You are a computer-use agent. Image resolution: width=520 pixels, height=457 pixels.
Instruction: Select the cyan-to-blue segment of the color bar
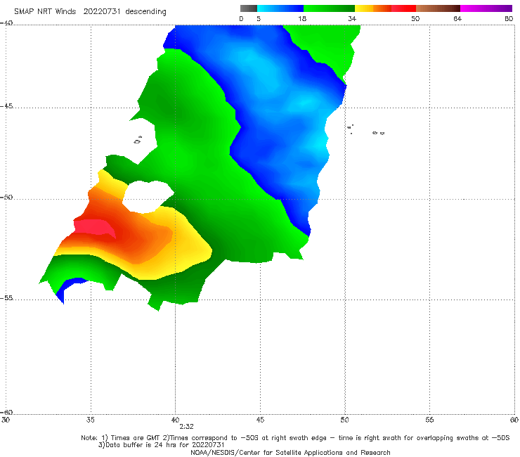point(280,8)
